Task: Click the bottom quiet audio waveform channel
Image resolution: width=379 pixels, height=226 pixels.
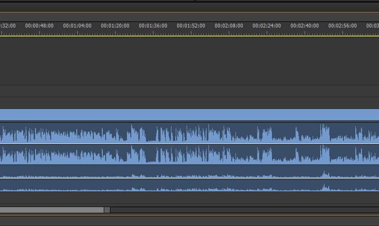Action: coord(189,185)
